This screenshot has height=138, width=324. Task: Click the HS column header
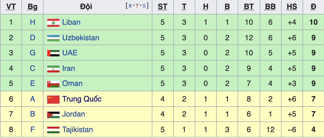tap(292, 7)
